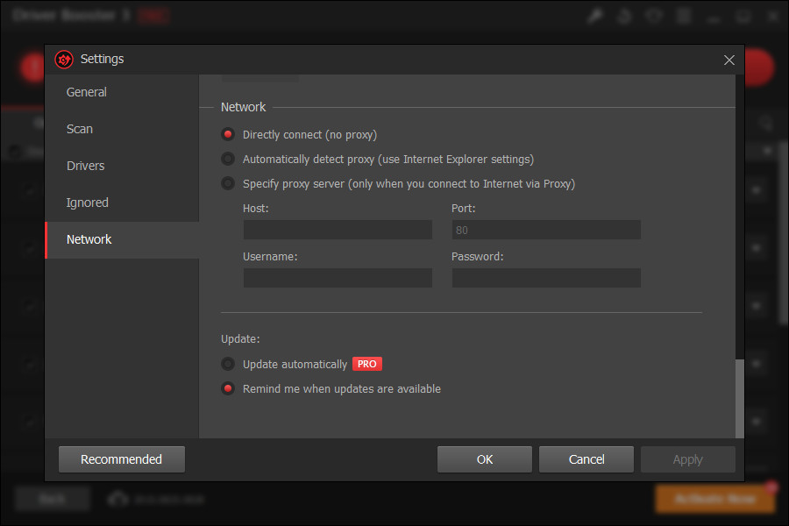Click the car icon in the bottom status bar
Viewport: 789px width, 526px height.
tap(118, 498)
